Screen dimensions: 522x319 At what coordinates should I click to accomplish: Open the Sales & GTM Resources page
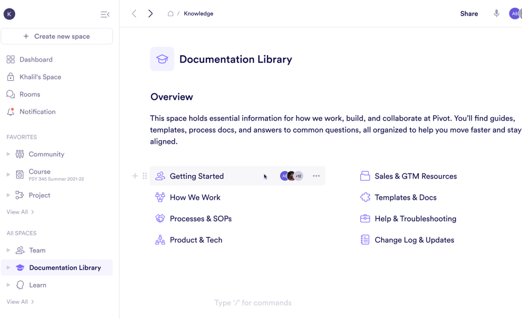415,176
